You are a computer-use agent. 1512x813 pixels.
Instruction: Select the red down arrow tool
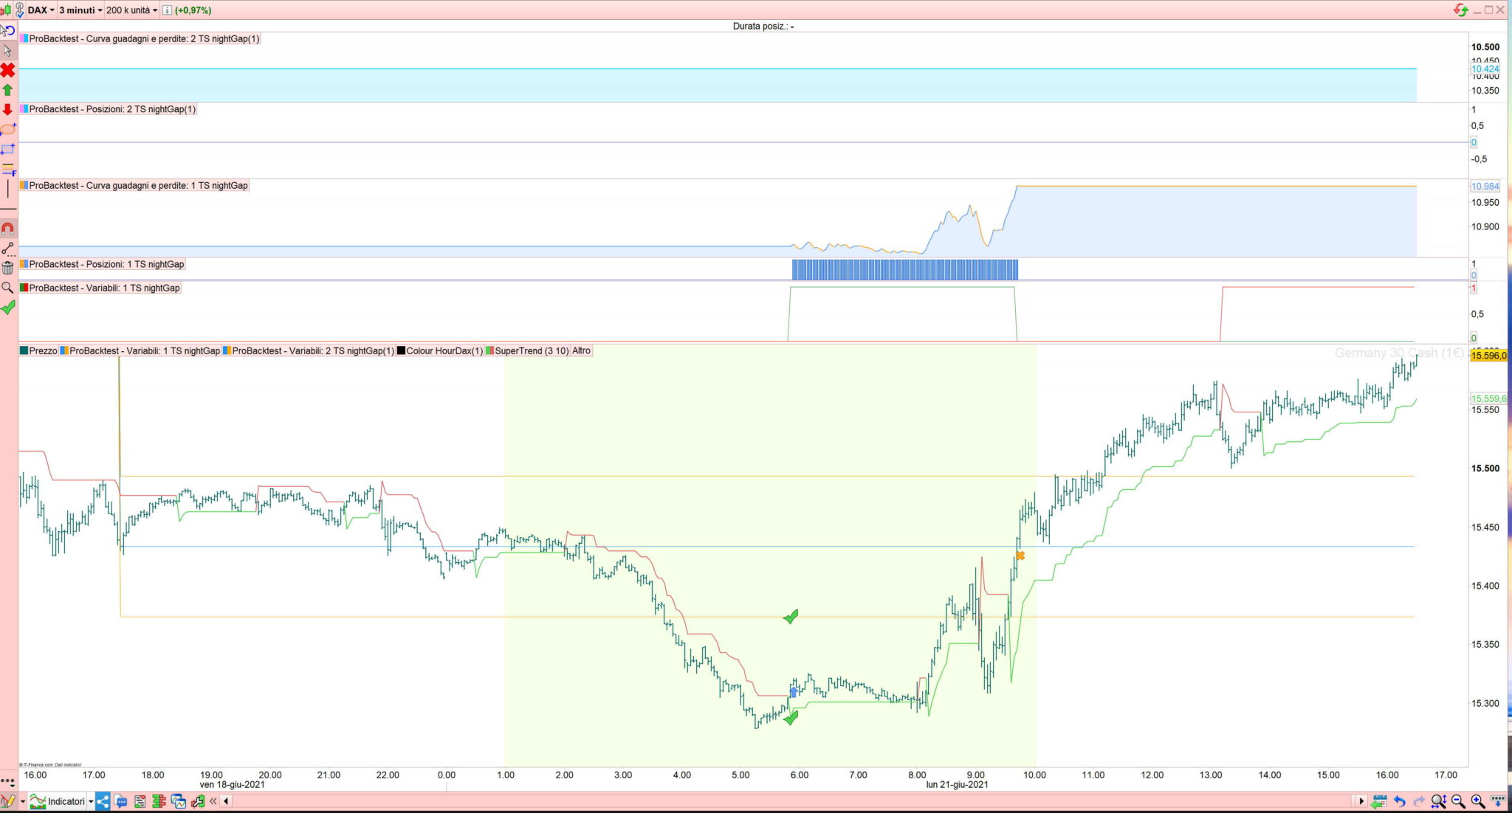click(x=7, y=109)
